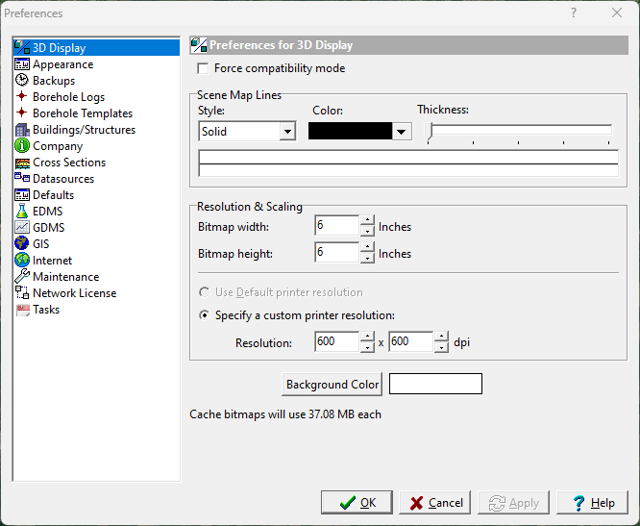Select Specify a custom printer resolution
The height and width of the screenshot is (526, 640).
[204, 315]
